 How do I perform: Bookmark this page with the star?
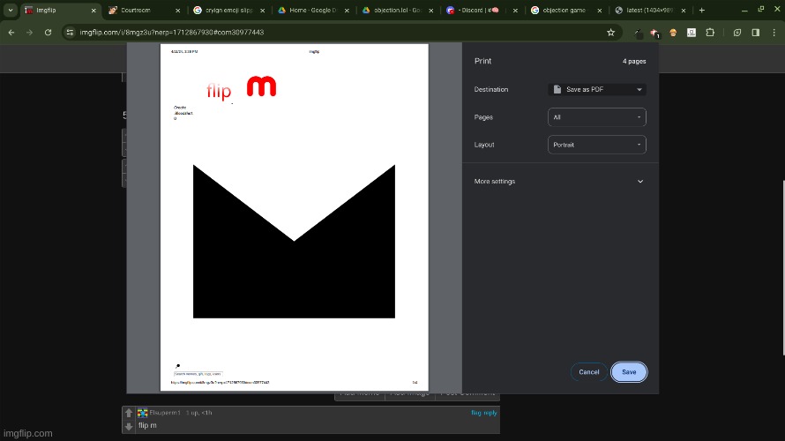pos(610,33)
